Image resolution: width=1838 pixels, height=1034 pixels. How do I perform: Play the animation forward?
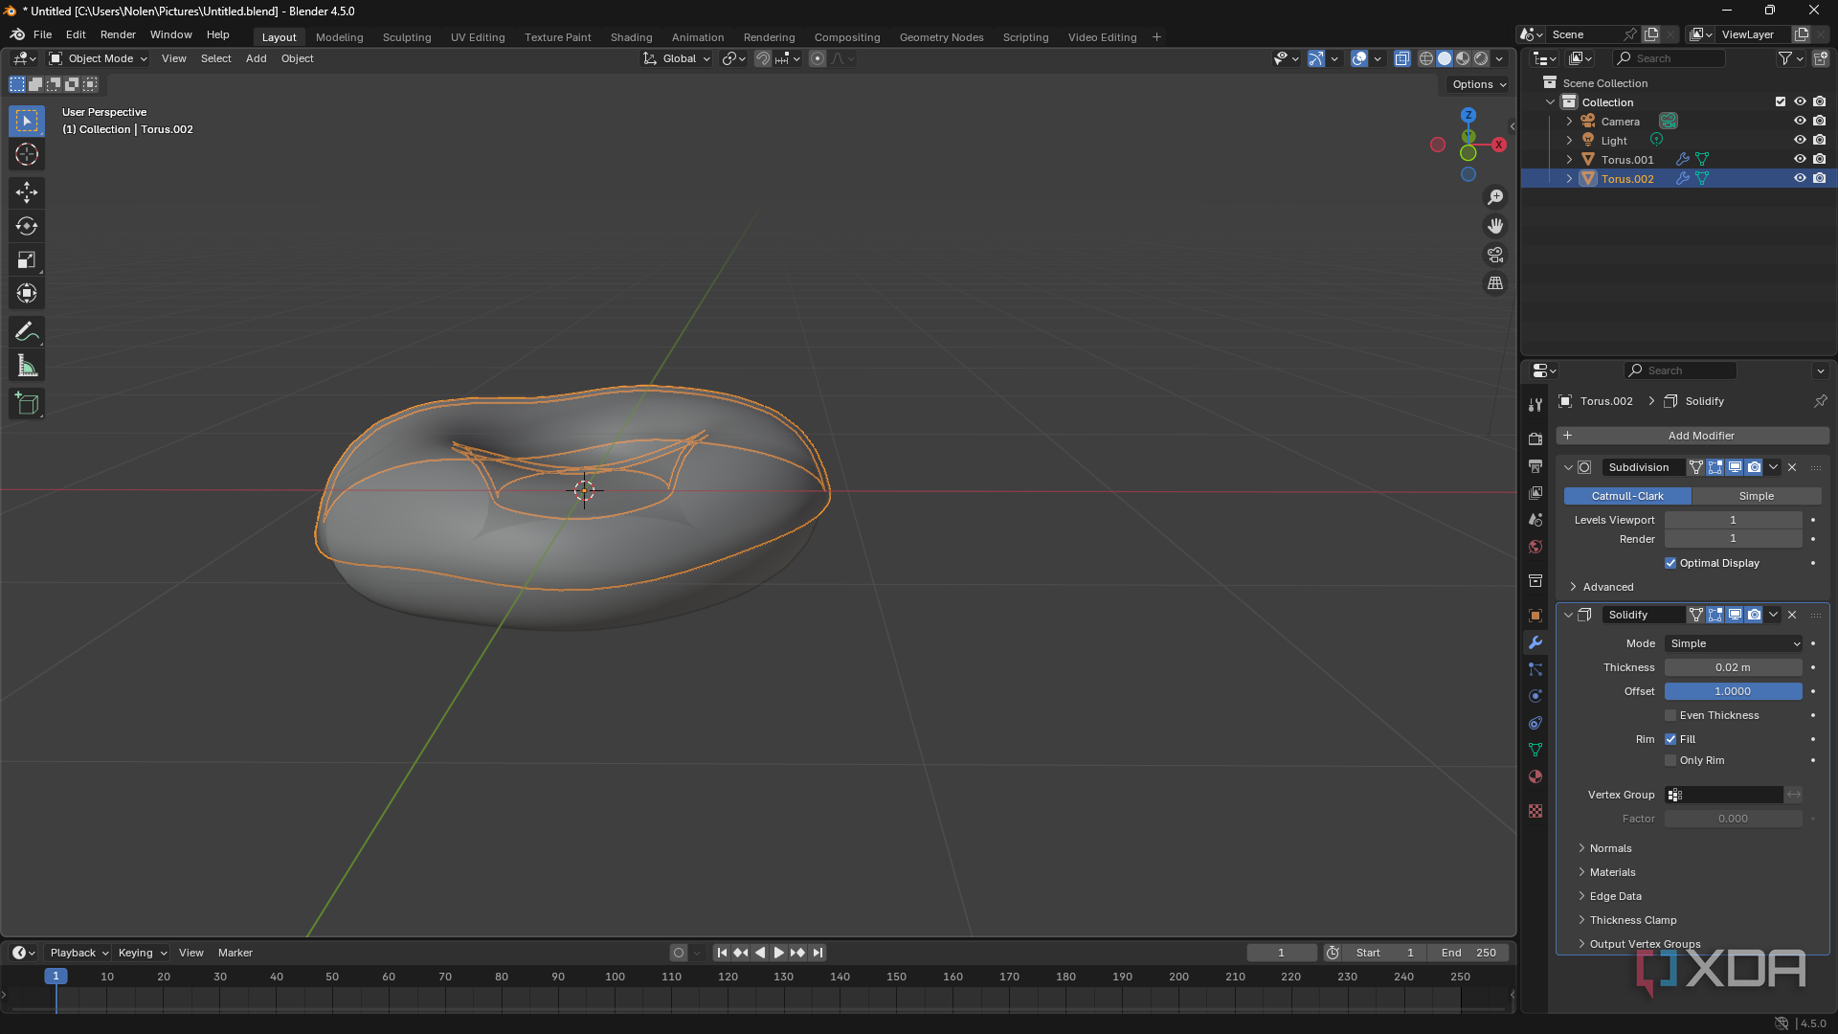pos(778,953)
